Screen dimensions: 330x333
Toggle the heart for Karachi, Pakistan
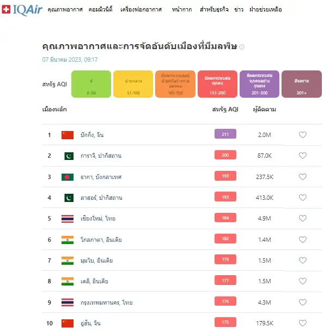(x=303, y=156)
